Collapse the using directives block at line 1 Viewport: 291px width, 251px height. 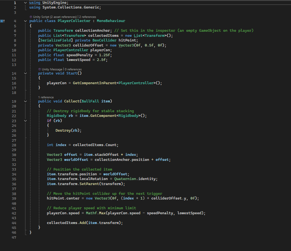point(26,3)
